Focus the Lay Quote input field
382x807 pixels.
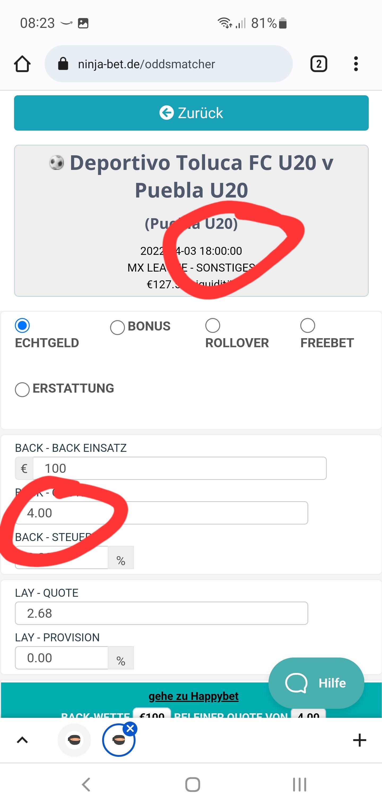click(162, 613)
